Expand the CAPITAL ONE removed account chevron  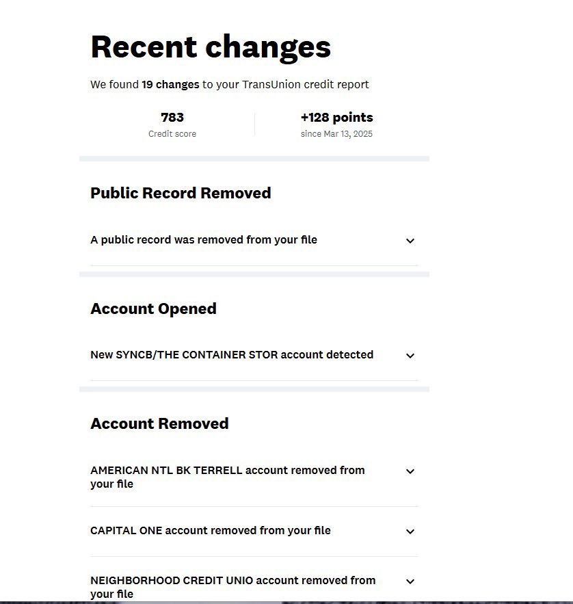coord(410,531)
